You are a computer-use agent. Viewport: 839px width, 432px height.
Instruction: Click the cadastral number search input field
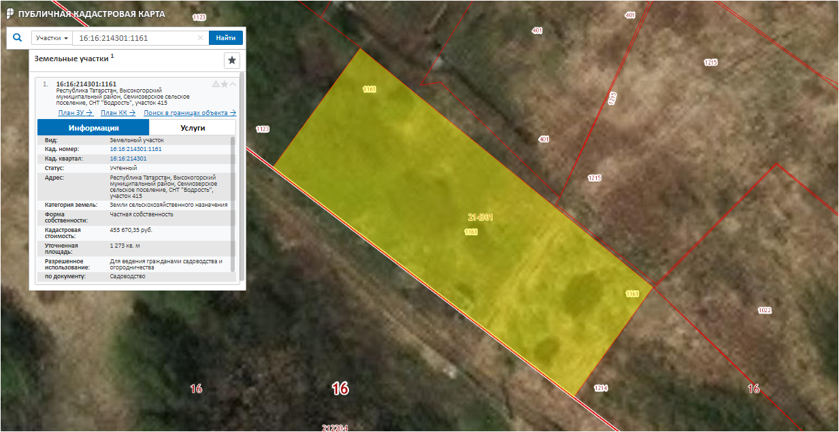(139, 38)
